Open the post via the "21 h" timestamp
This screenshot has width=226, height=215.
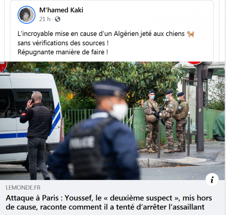pyautogui.click(x=45, y=19)
